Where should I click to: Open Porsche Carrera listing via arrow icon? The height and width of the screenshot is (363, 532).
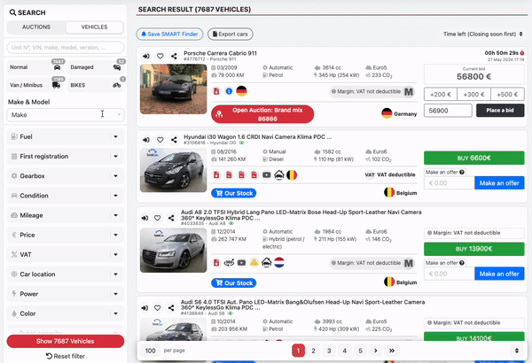pos(146,57)
